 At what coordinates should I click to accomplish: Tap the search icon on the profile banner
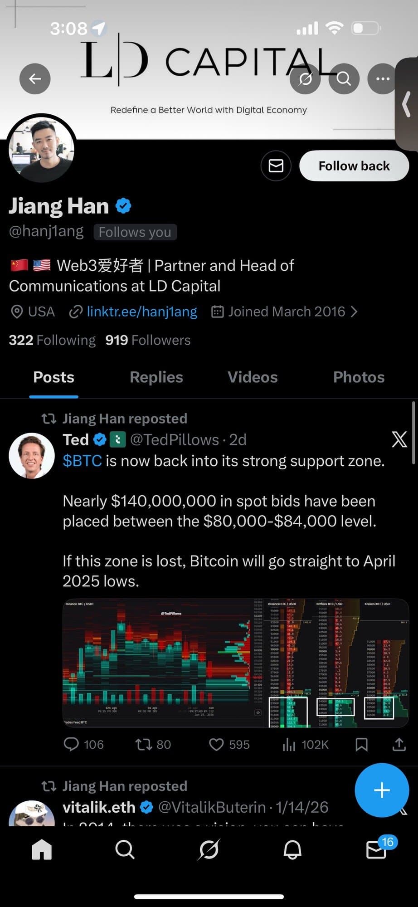coord(343,78)
